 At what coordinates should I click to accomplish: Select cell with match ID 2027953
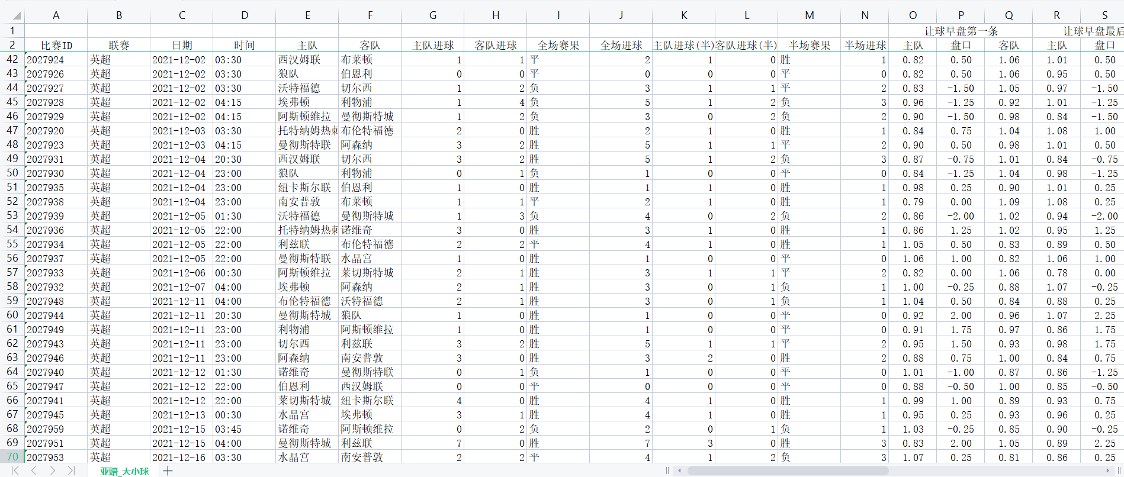[56, 457]
